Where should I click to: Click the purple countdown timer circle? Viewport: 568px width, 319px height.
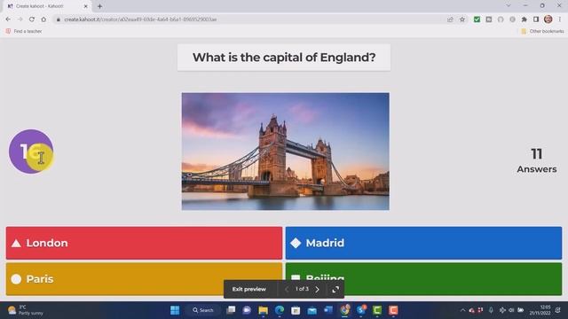click(31, 152)
